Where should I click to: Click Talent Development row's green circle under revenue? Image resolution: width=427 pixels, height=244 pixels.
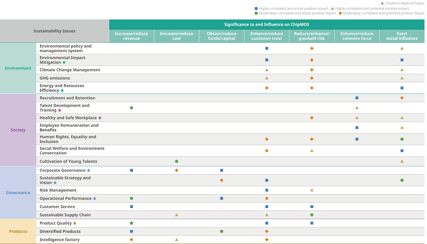click(132, 108)
